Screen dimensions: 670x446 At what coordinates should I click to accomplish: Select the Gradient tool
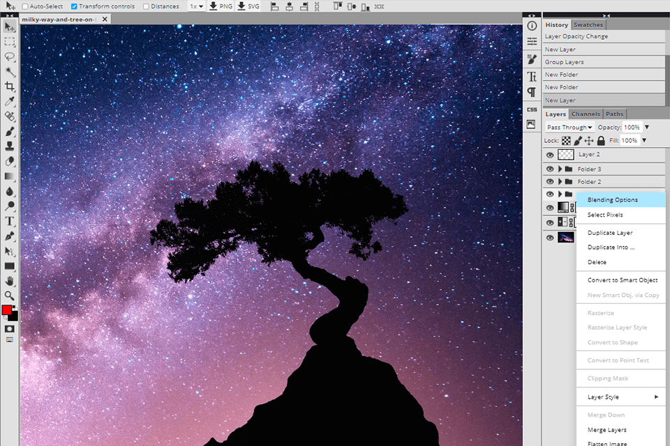[x=10, y=176]
